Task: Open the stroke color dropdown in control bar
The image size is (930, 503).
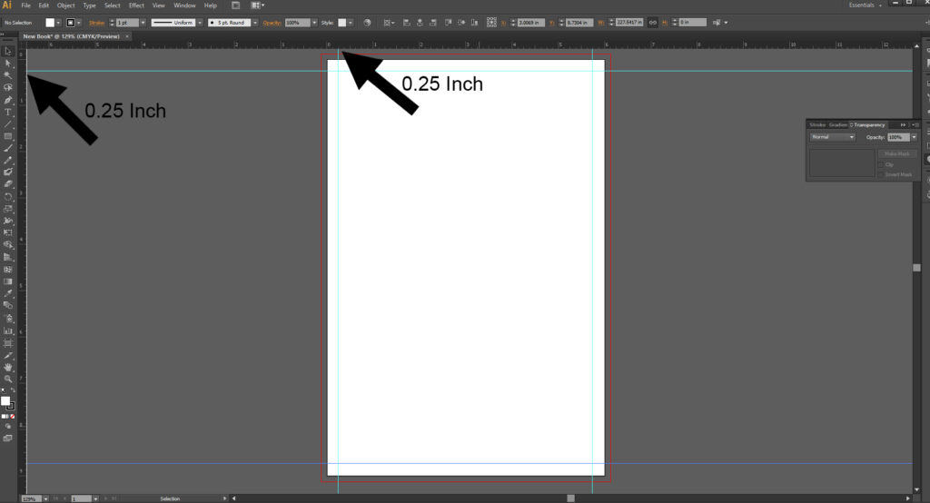Action: [x=79, y=23]
